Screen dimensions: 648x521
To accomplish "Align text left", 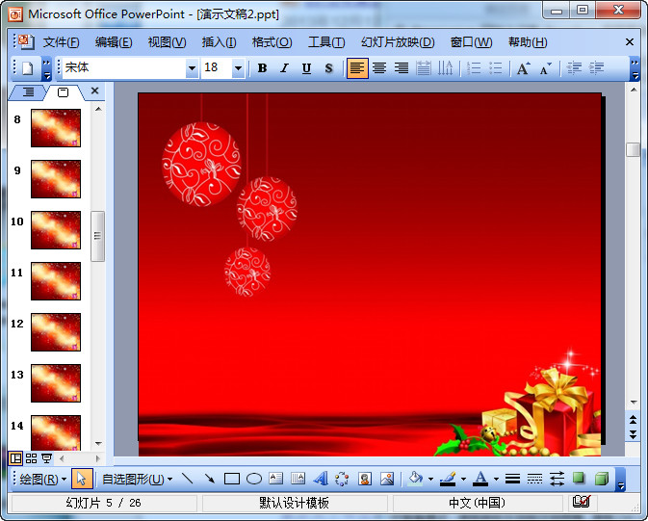I will coord(356,68).
